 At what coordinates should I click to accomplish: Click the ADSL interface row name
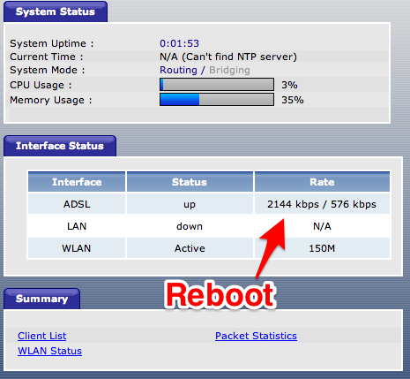coord(77,204)
